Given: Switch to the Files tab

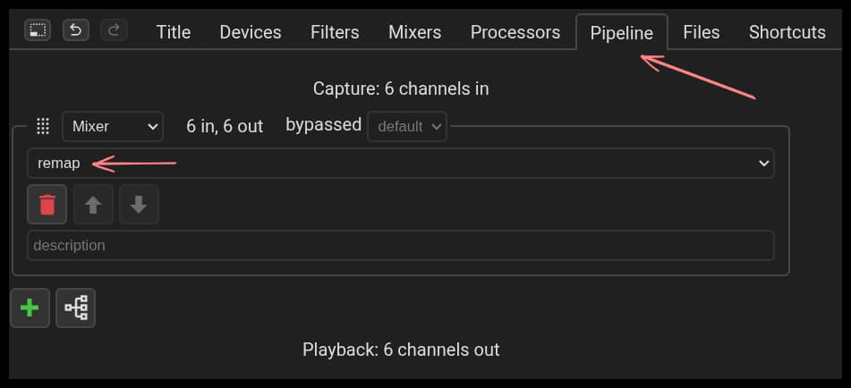Looking at the screenshot, I should 701,32.
